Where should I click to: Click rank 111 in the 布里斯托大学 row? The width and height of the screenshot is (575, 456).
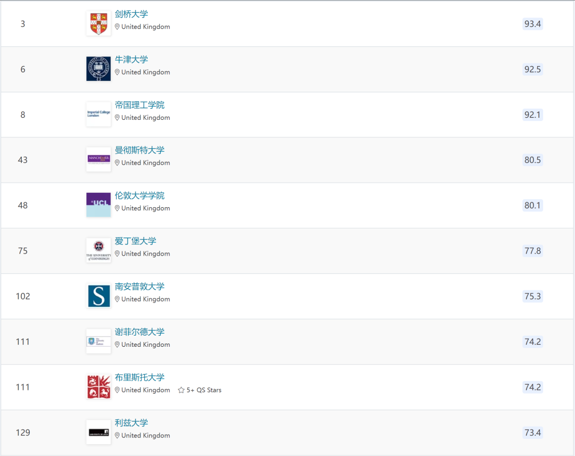tap(23, 387)
